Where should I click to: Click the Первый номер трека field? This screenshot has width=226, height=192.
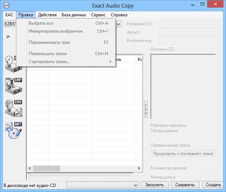[x=209, y=146]
